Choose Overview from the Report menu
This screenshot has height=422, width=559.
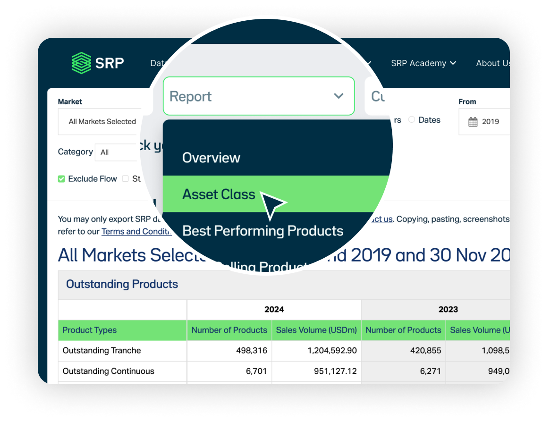tap(211, 158)
